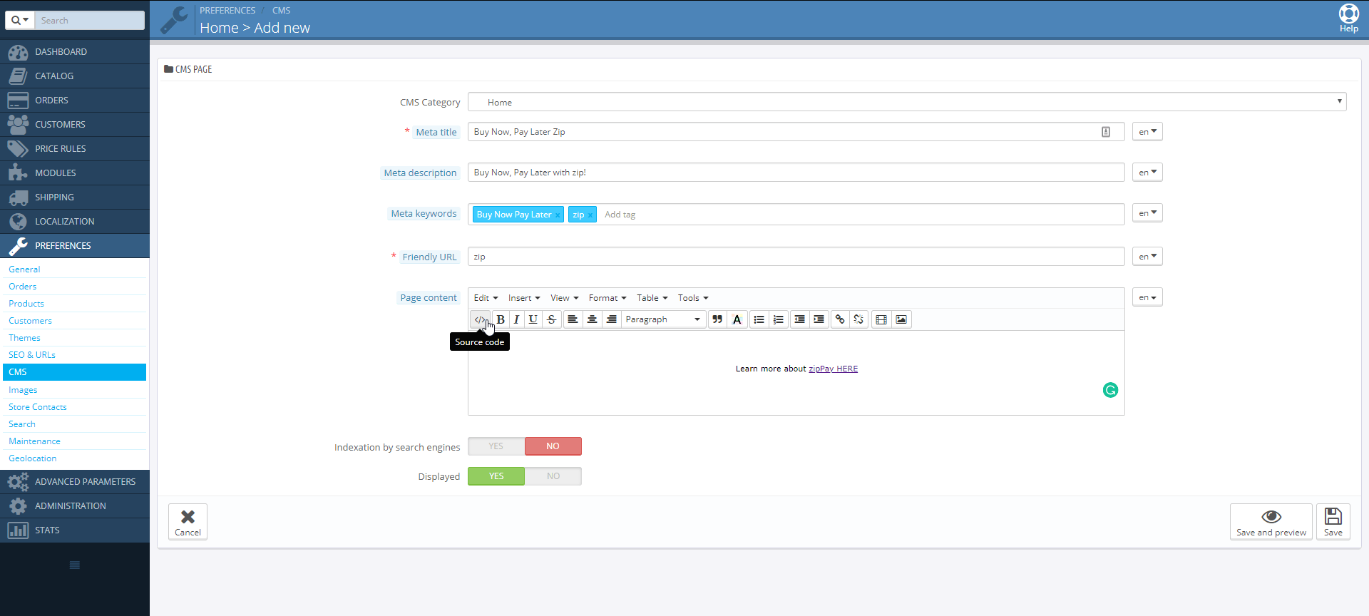Remove the 'zip' keyword tag

click(590, 215)
